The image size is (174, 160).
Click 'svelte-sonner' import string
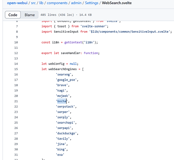click(93, 26)
